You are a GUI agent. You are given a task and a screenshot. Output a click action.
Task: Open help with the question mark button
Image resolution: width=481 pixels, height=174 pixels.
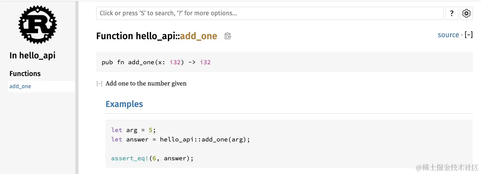[x=452, y=13]
